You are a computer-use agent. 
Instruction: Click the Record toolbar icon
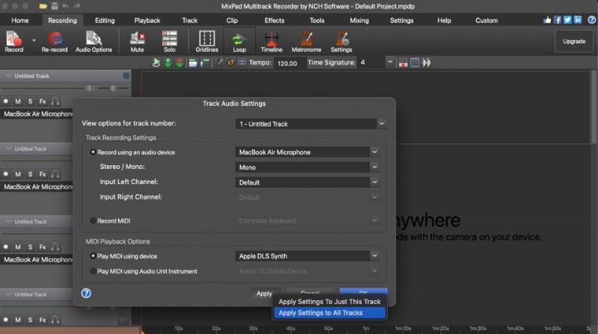coord(13,40)
